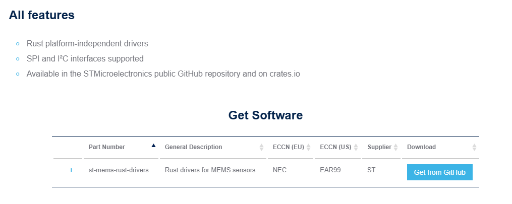Click the General Description header label
The width and height of the screenshot is (512, 204).
point(193,147)
